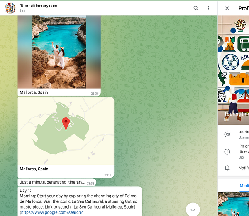The height and width of the screenshot is (216, 249).
Task: Click the 'Just a minute, generating itinerary...' message
Action: (x=57, y=182)
